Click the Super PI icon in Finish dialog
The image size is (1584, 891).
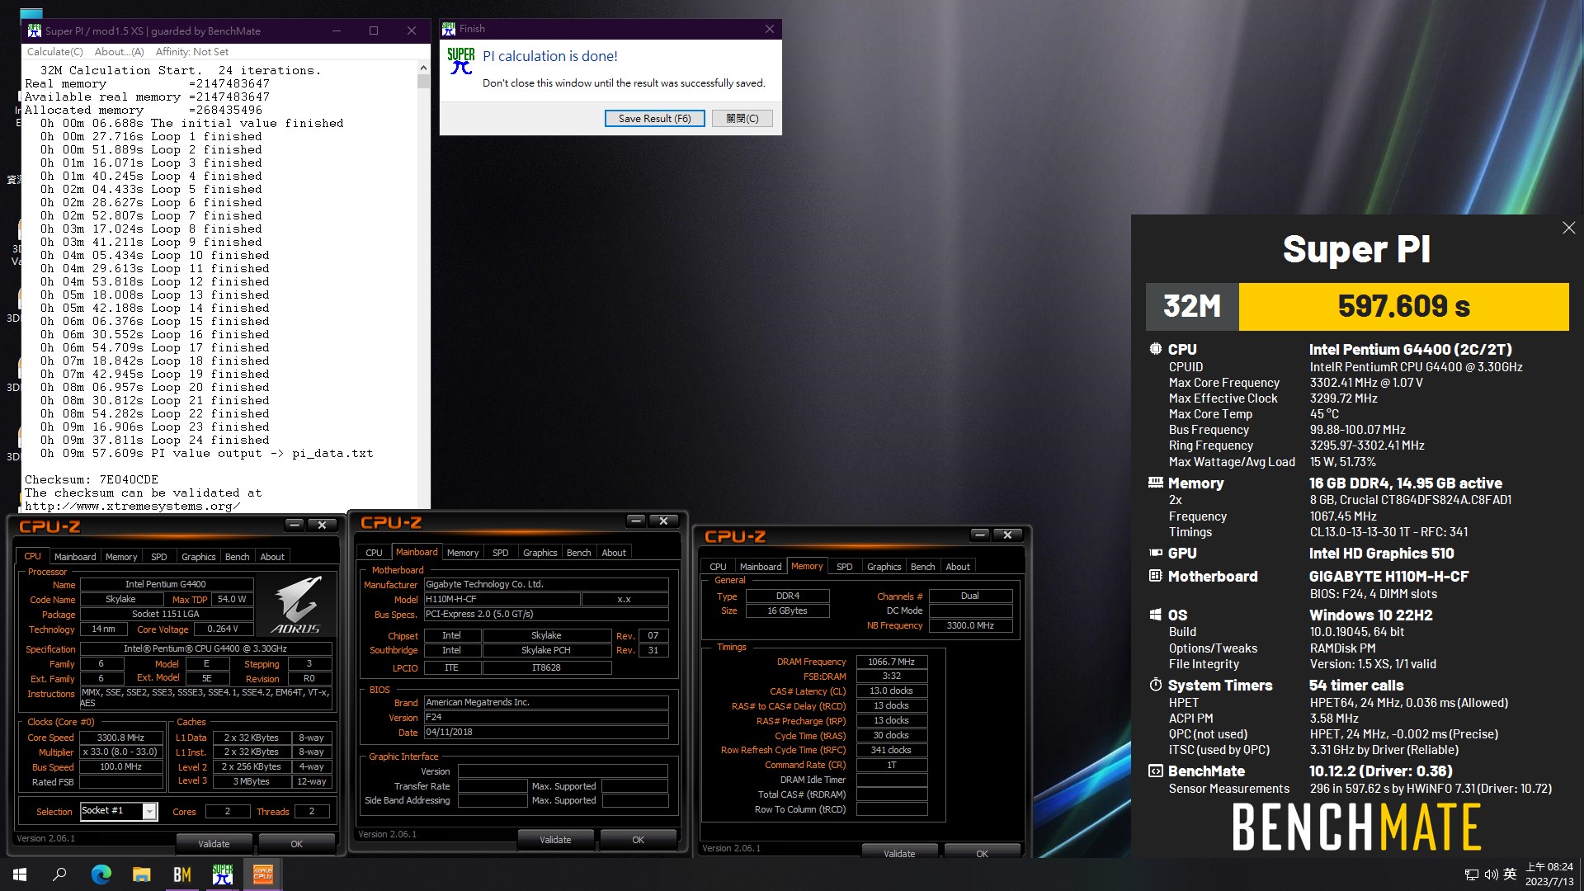(460, 61)
